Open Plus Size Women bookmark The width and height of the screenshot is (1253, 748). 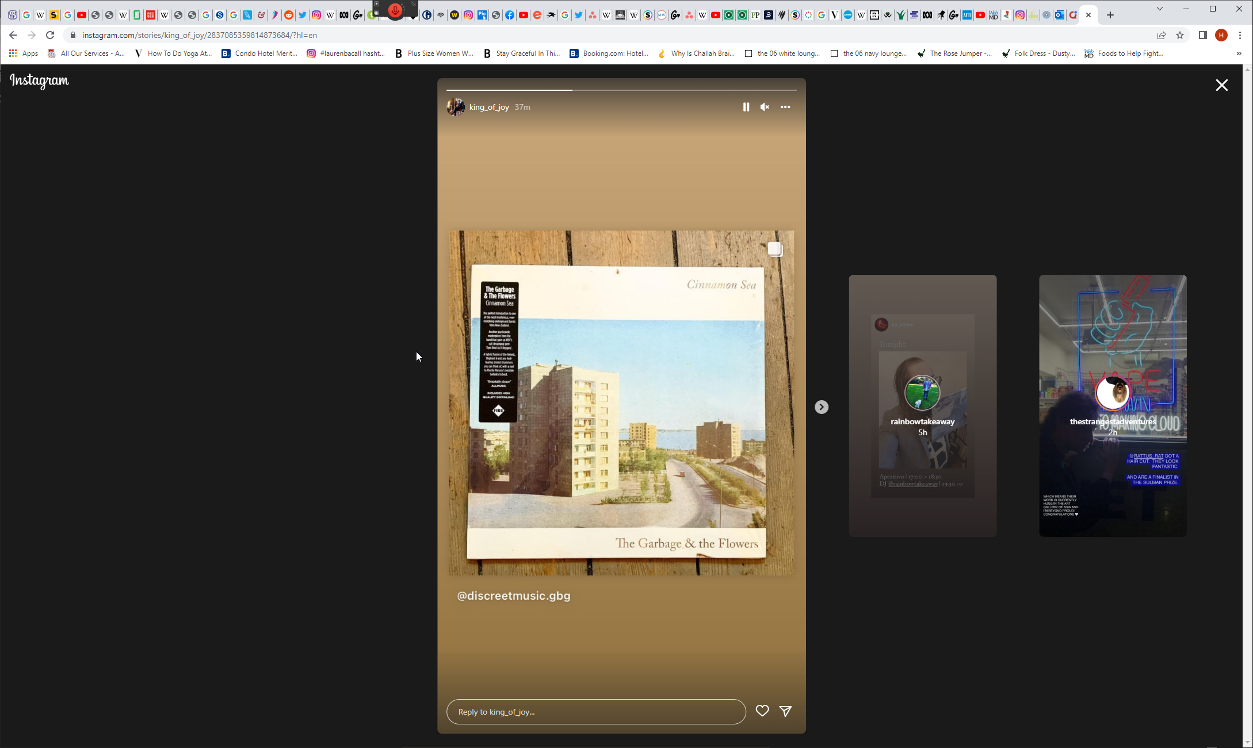click(434, 53)
